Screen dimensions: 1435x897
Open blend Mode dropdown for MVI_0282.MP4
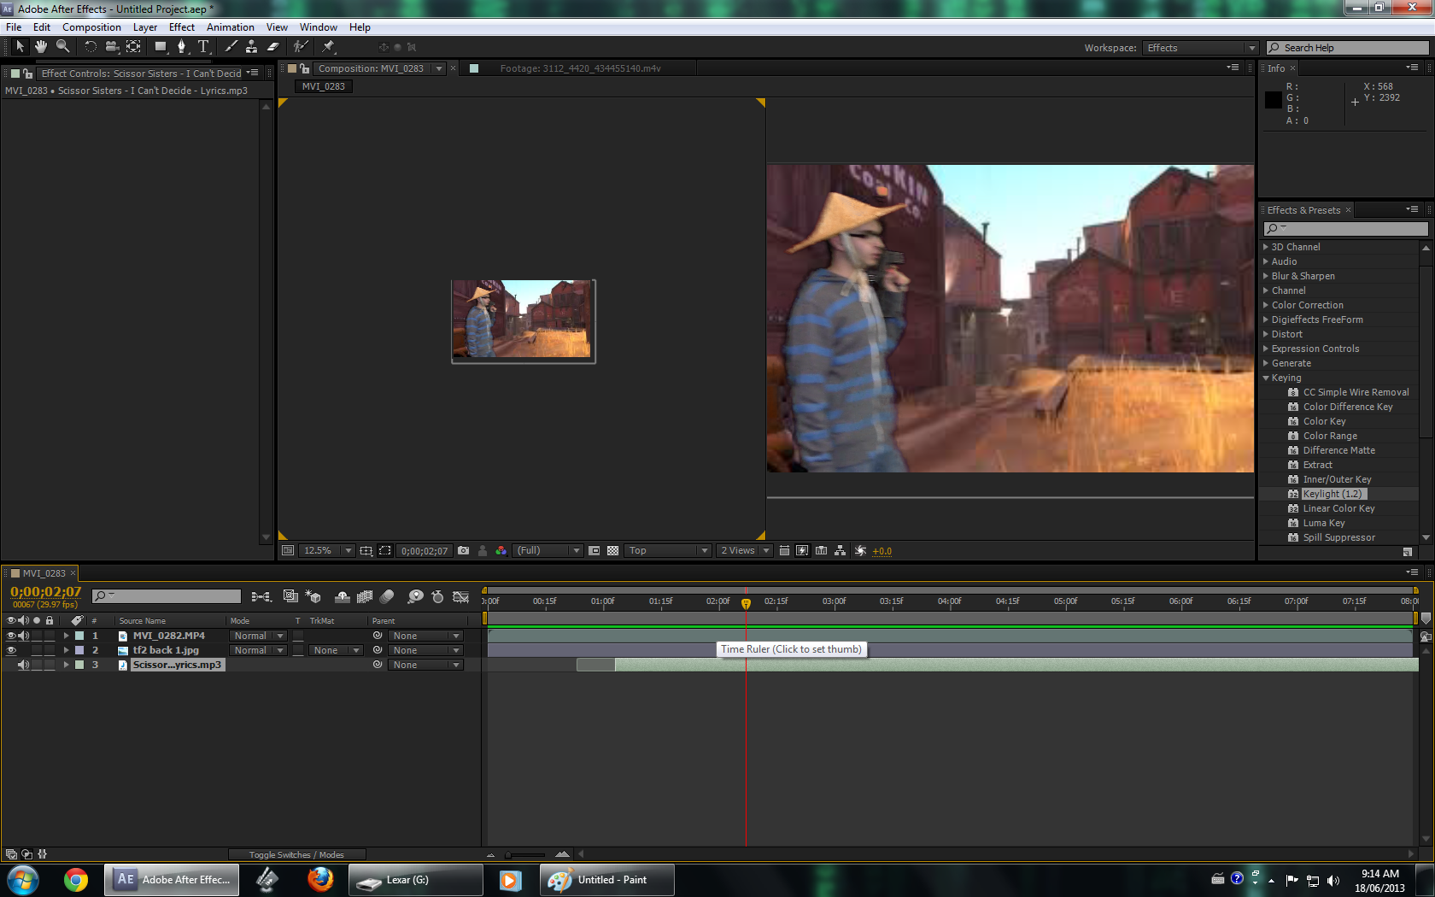[259, 636]
